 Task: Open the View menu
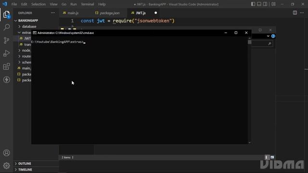(53, 4)
